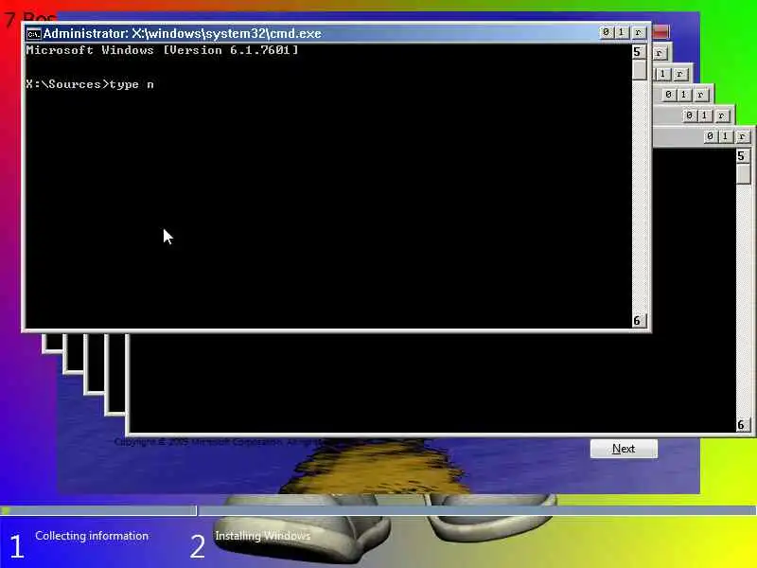The image size is (757, 568).
Task: Click the '5' scroll-up arrow in the front cmd window
Action: [638, 52]
